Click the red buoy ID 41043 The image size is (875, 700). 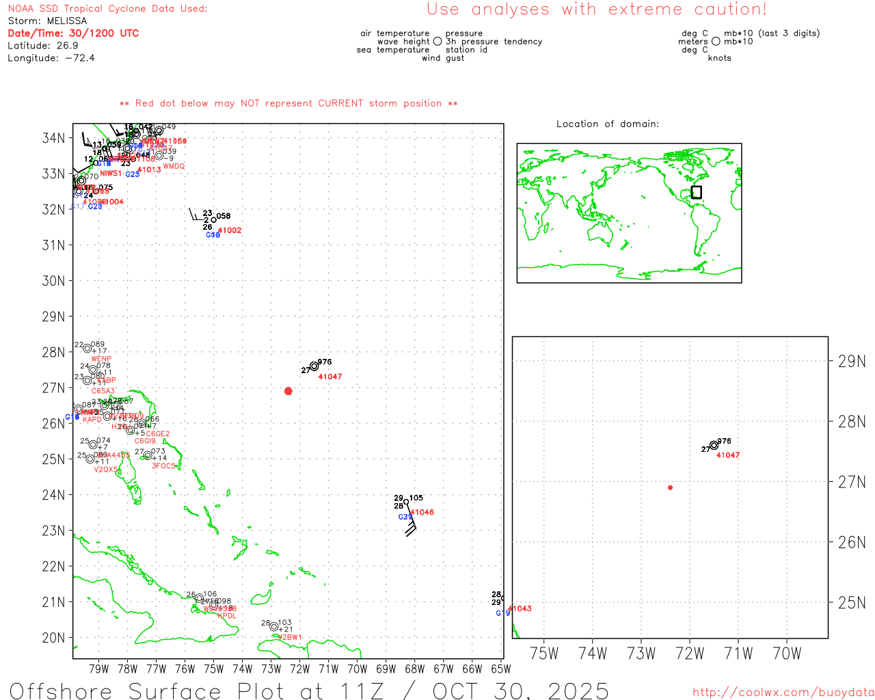click(x=520, y=608)
